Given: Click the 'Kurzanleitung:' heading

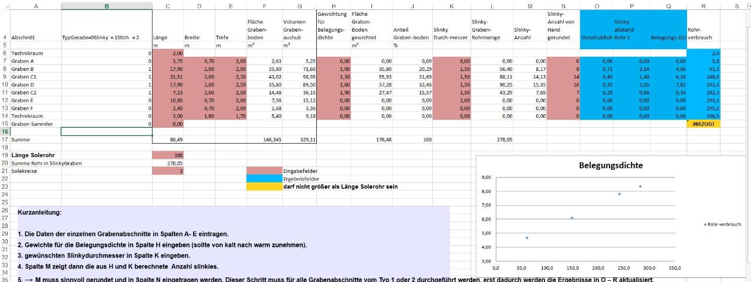Looking at the screenshot, I should coord(40,212).
